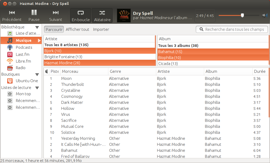Screen dimensions: 270x163
Task: Sort by Durée column
Action: 260,71
